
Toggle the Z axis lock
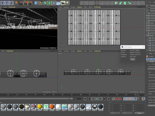pyautogui.click(x=11, y=3)
